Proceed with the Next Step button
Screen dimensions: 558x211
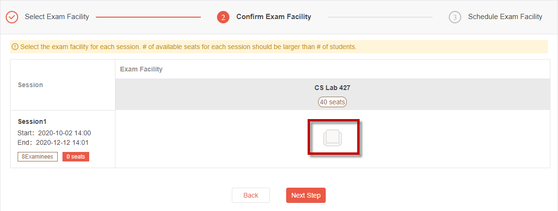pyautogui.click(x=306, y=195)
